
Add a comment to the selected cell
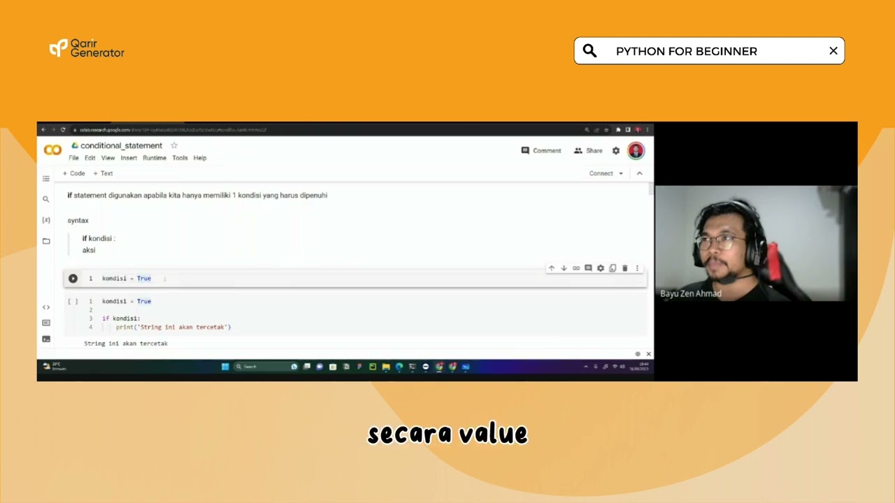[588, 268]
